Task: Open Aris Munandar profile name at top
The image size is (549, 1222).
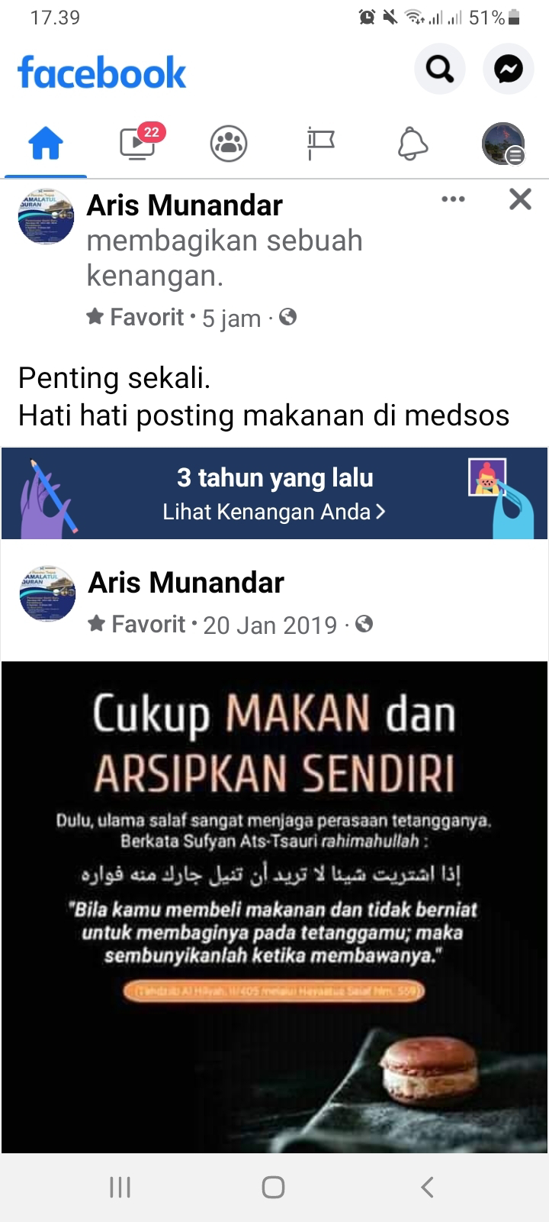Action: click(185, 205)
